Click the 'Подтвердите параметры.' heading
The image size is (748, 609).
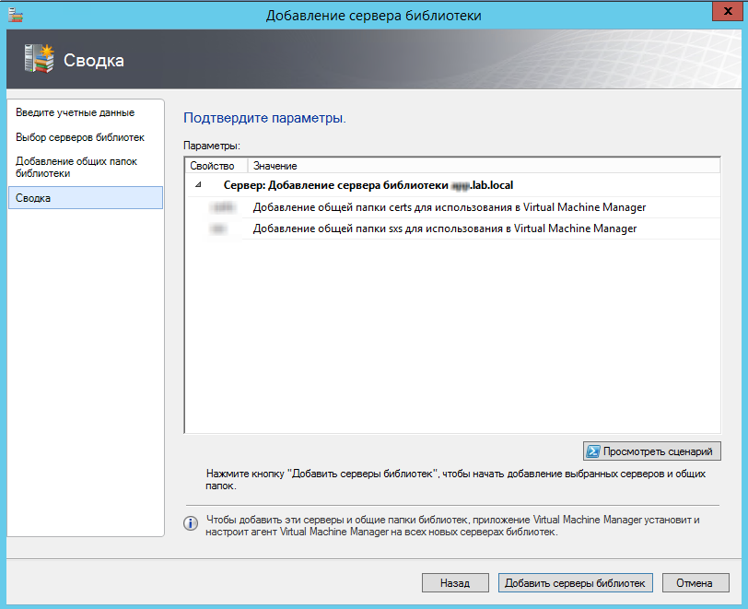click(264, 119)
